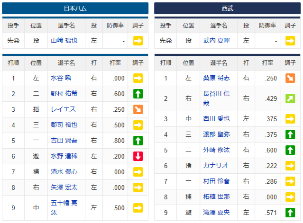Click yellow arrow icon for 柘植 世那
Image resolution: width=303 pixels, height=223 pixels.
point(290,197)
